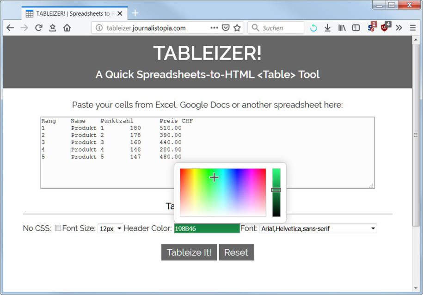The width and height of the screenshot is (423, 295).
Task: Go back to the previous page
Action: 10,28
